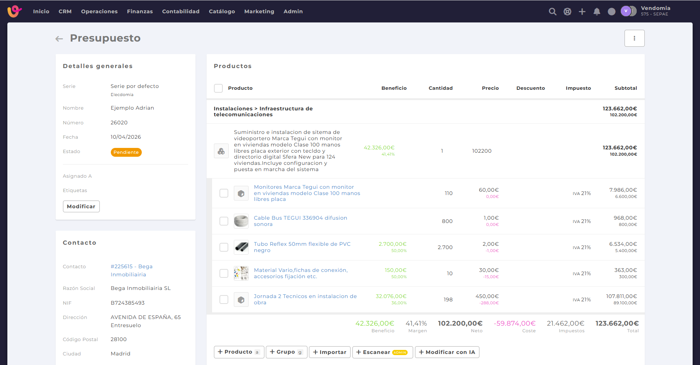Click the Cantidad column header
The height and width of the screenshot is (365, 700).
click(441, 88)
